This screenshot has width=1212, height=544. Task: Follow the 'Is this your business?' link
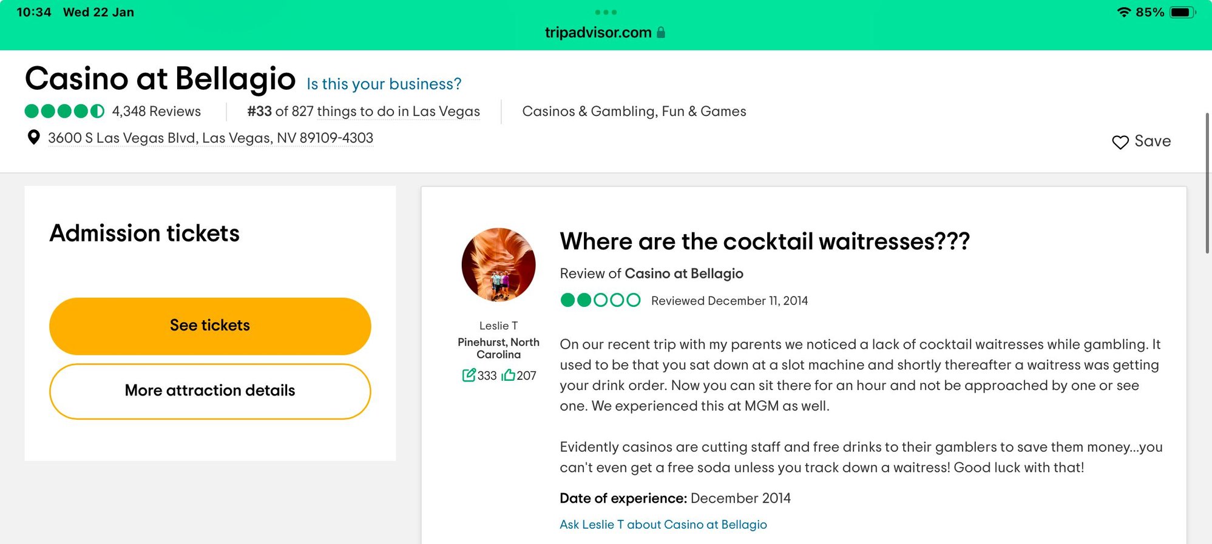tap(384, 84)
